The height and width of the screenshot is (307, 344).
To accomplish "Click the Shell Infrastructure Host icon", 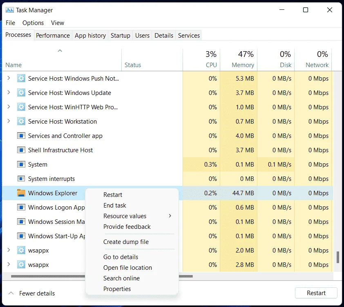I will click(21, 150).
